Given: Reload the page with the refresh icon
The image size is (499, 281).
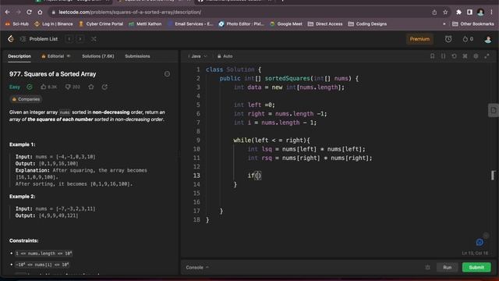Looking at the screenshot, I should click(29, 12).
